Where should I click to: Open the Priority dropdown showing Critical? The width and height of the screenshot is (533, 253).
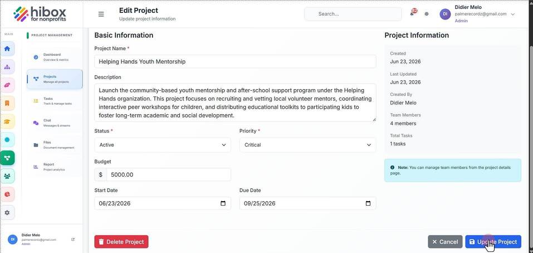pos(307,145)
